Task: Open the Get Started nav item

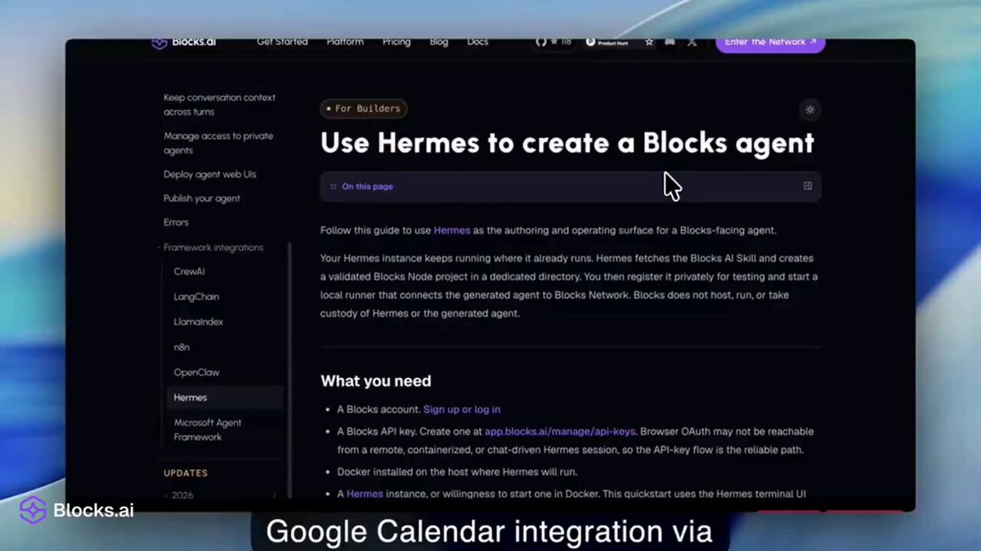Action: click(x=282, y=42)
